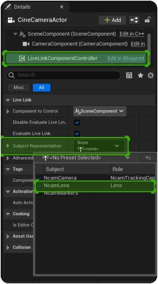Viewport: 158px width, 284px height.
Task: Collapse the Live Link section
Action: click(8, 100)
